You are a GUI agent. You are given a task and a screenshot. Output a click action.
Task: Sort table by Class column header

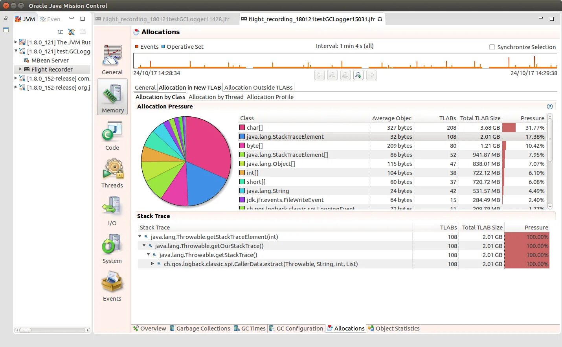point(304,118)
